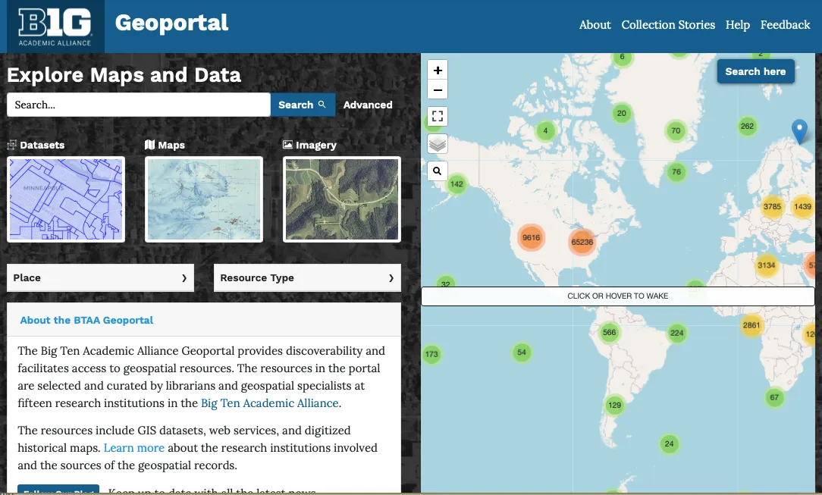The height and width of the screenshot is (495, 822).
Task: Expand the Resource Type filter
Action: pos(307,278)
